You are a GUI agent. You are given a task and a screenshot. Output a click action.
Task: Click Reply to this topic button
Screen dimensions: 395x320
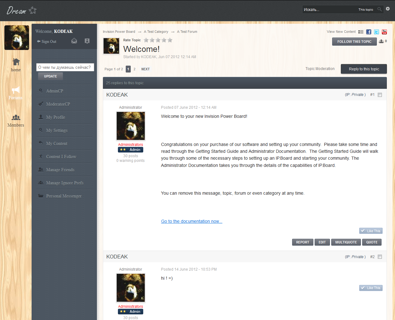(x=364, y=69)
